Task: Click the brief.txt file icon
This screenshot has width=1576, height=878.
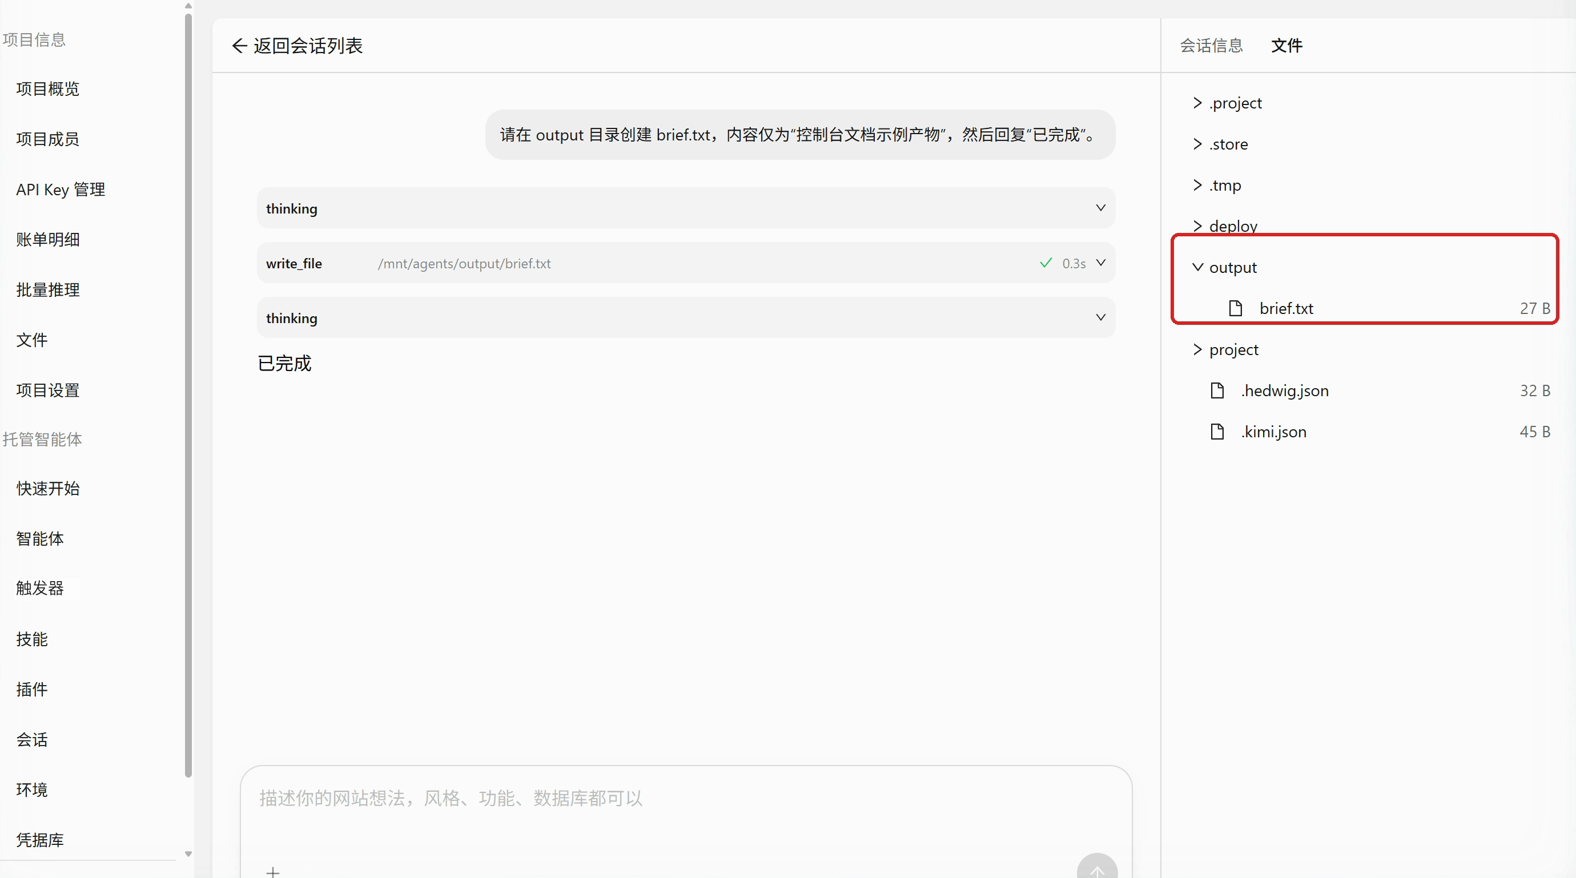Action: coord(1235,308)
